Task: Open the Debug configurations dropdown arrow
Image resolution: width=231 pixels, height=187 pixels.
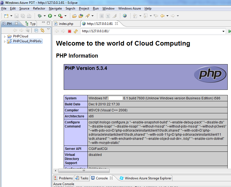Action: pyautogui.click(x=45, y=16)
